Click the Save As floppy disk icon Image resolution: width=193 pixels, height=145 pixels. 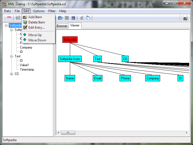73,18
